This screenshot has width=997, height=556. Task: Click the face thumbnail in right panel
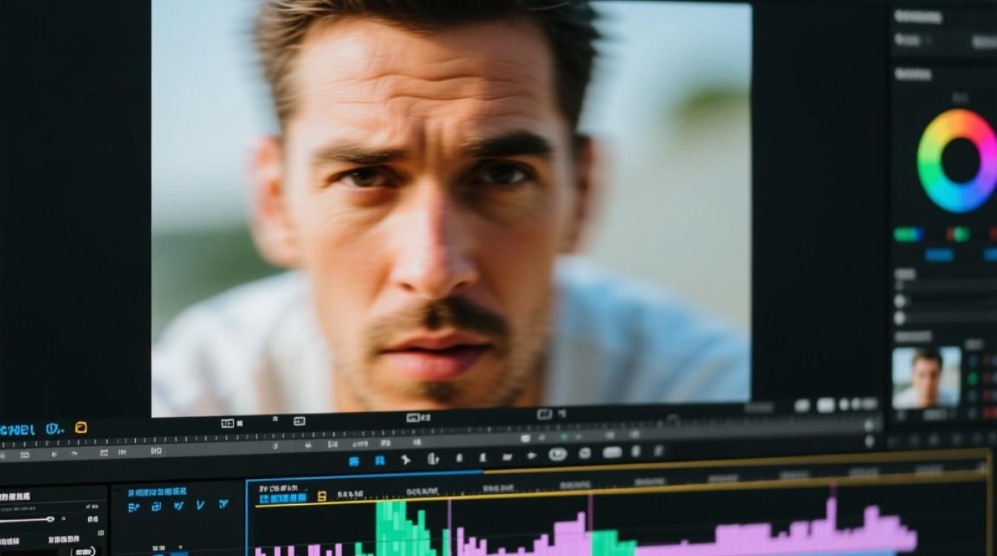[x=927, y=377]
